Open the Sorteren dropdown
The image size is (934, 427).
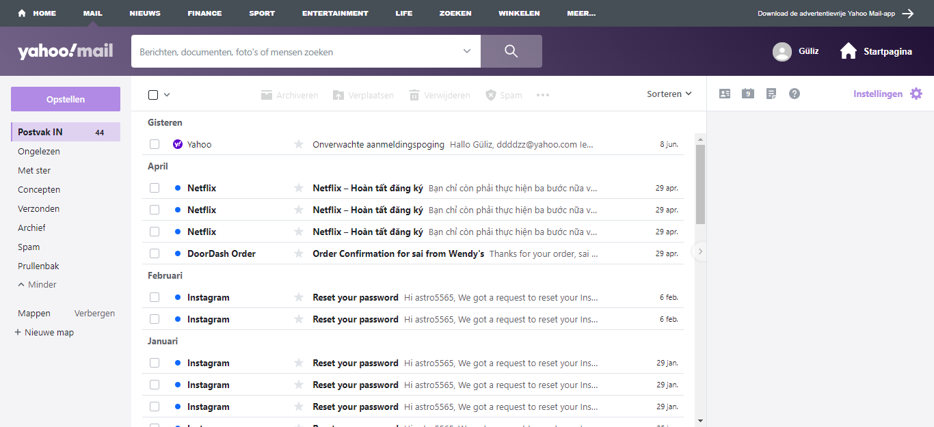pyautogui.click(x=669, y=94)
